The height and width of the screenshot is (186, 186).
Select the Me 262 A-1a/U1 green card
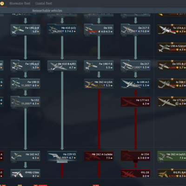(x=172, y=156)
